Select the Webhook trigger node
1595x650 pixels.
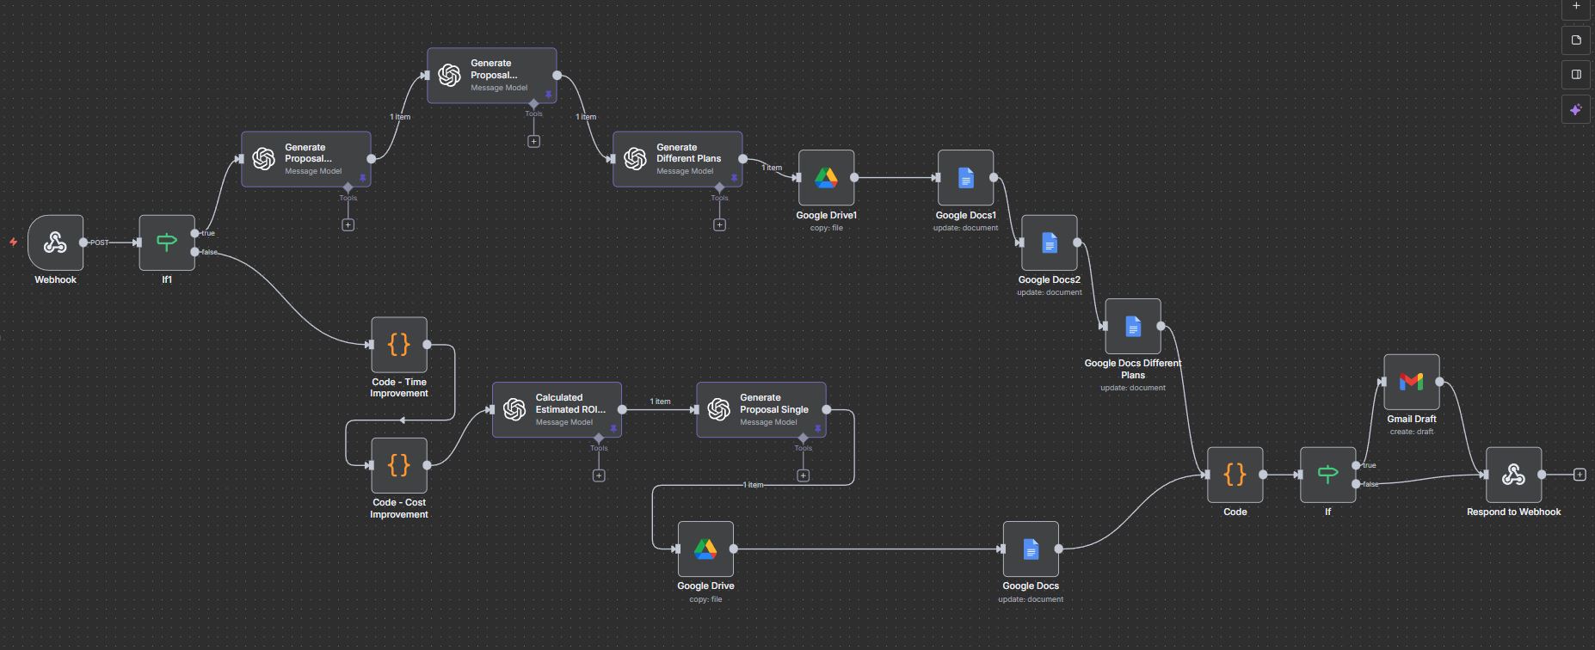(56, 242)
